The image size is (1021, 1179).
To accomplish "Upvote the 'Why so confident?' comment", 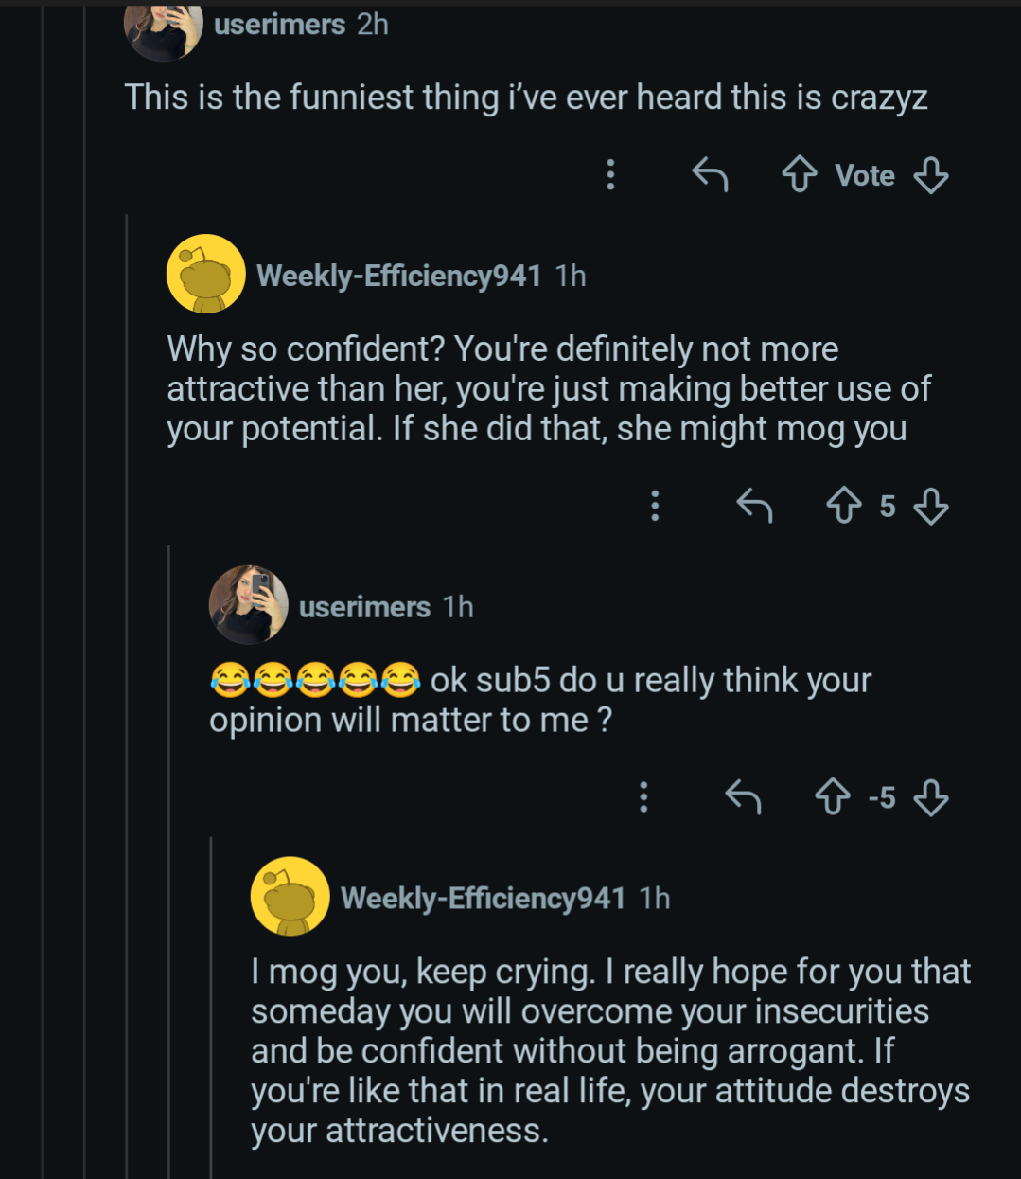I will [x=844, y=507].
